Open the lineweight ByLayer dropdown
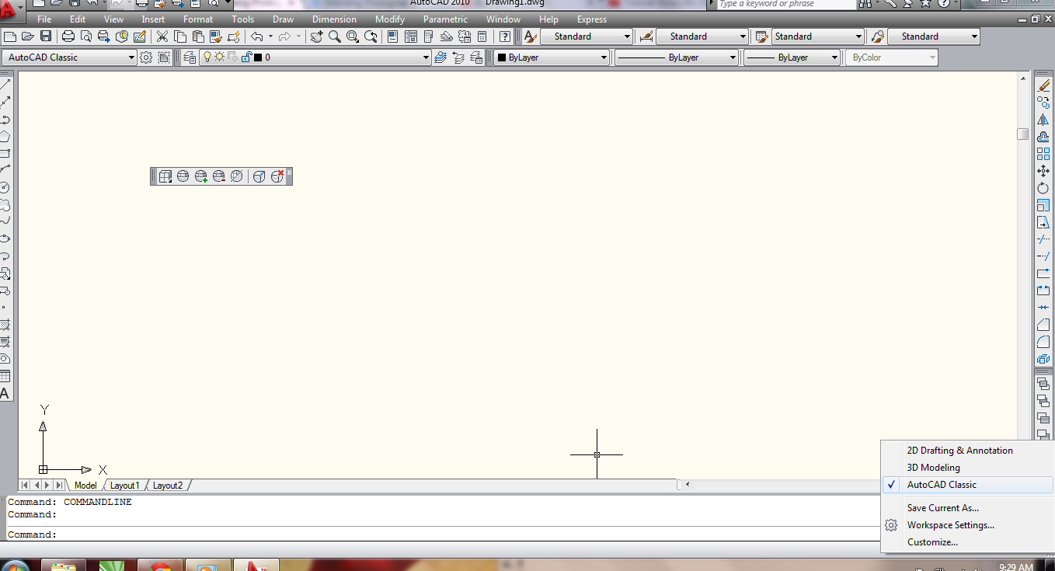Image resolution: width=1055 pixels, height=571 pixels. 792,57
